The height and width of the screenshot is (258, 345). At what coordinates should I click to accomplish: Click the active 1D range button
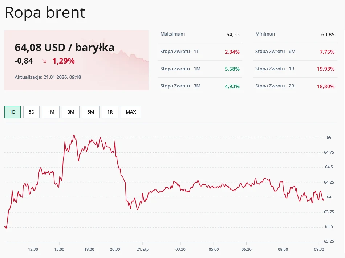[x=12, y=112]
